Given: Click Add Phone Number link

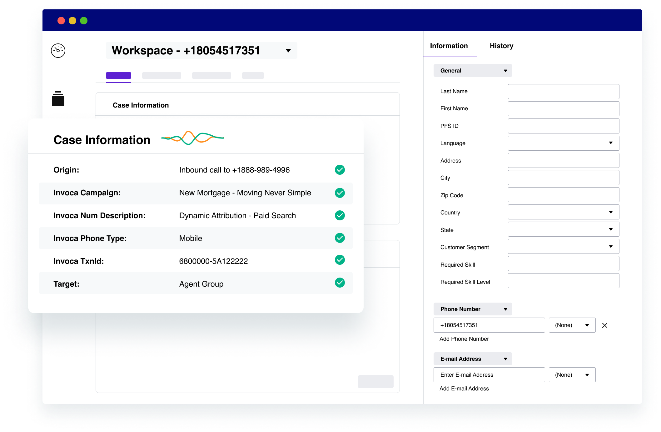Looking at the screenshot, I should click(x=464, y=339).
